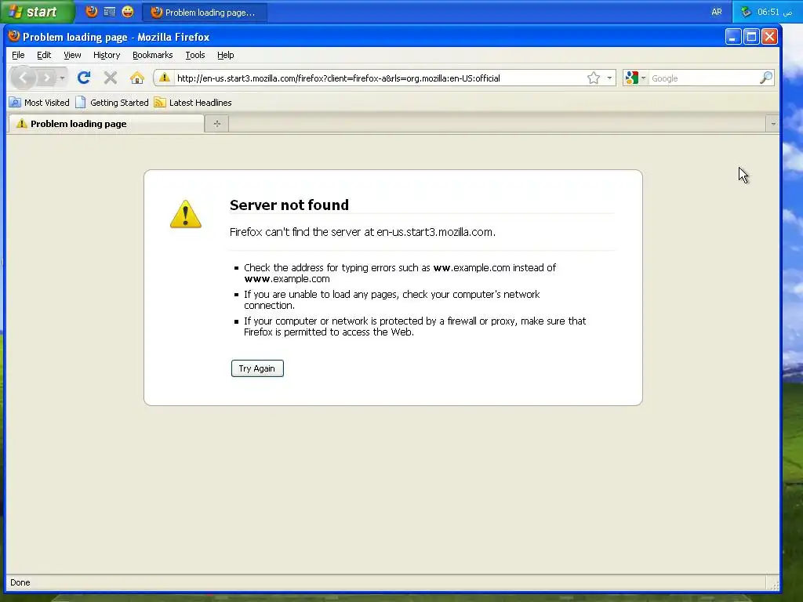Open the list all tabs dropdown
Image resolution: width=803 pixels, height=602 pixels.
(x=772, y=124)
